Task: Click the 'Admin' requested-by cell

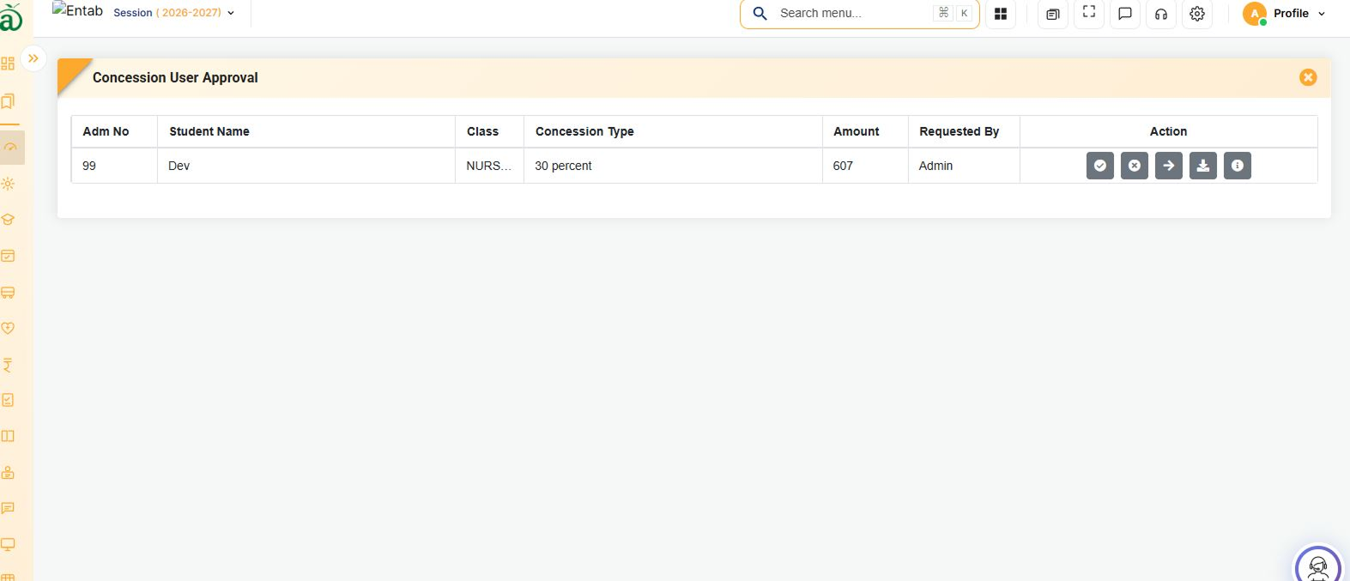Action: [964, 166]
